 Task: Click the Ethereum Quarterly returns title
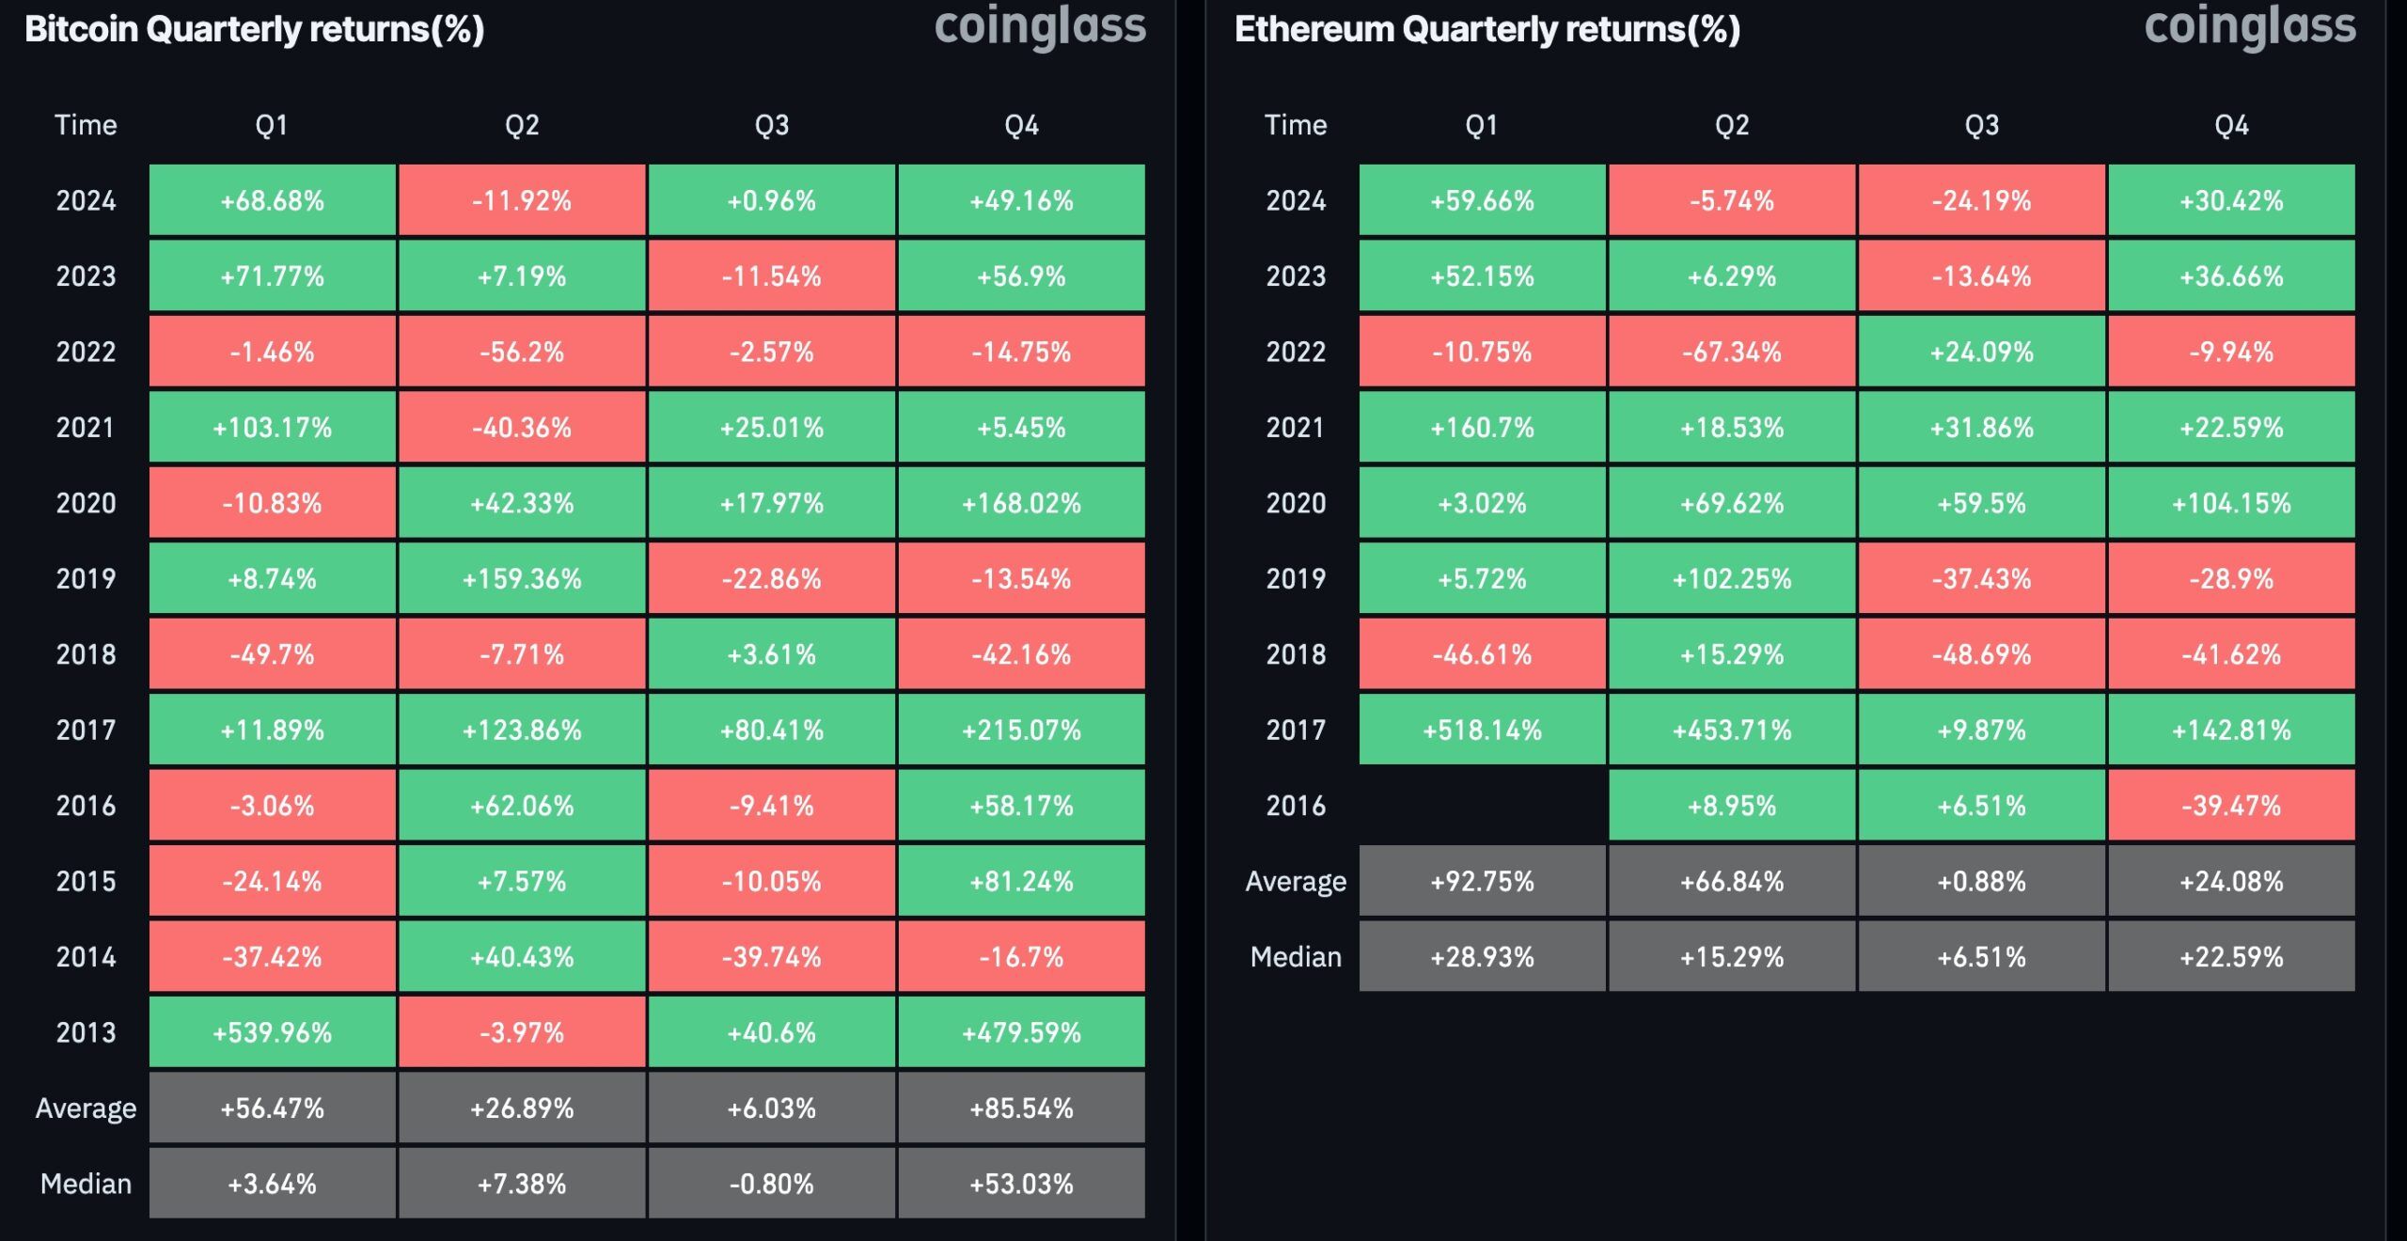tap(1487, 29)
